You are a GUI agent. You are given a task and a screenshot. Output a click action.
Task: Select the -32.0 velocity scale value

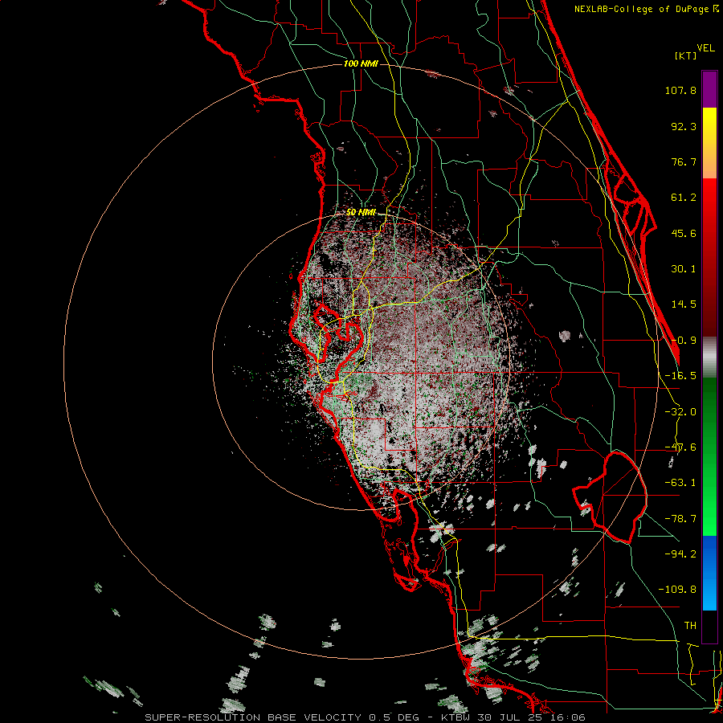coord(680,412)
